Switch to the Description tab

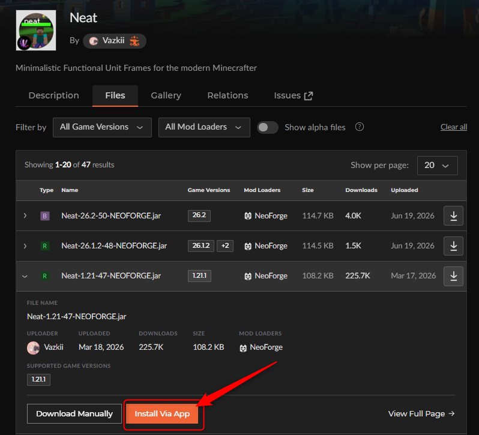point(54,95)
